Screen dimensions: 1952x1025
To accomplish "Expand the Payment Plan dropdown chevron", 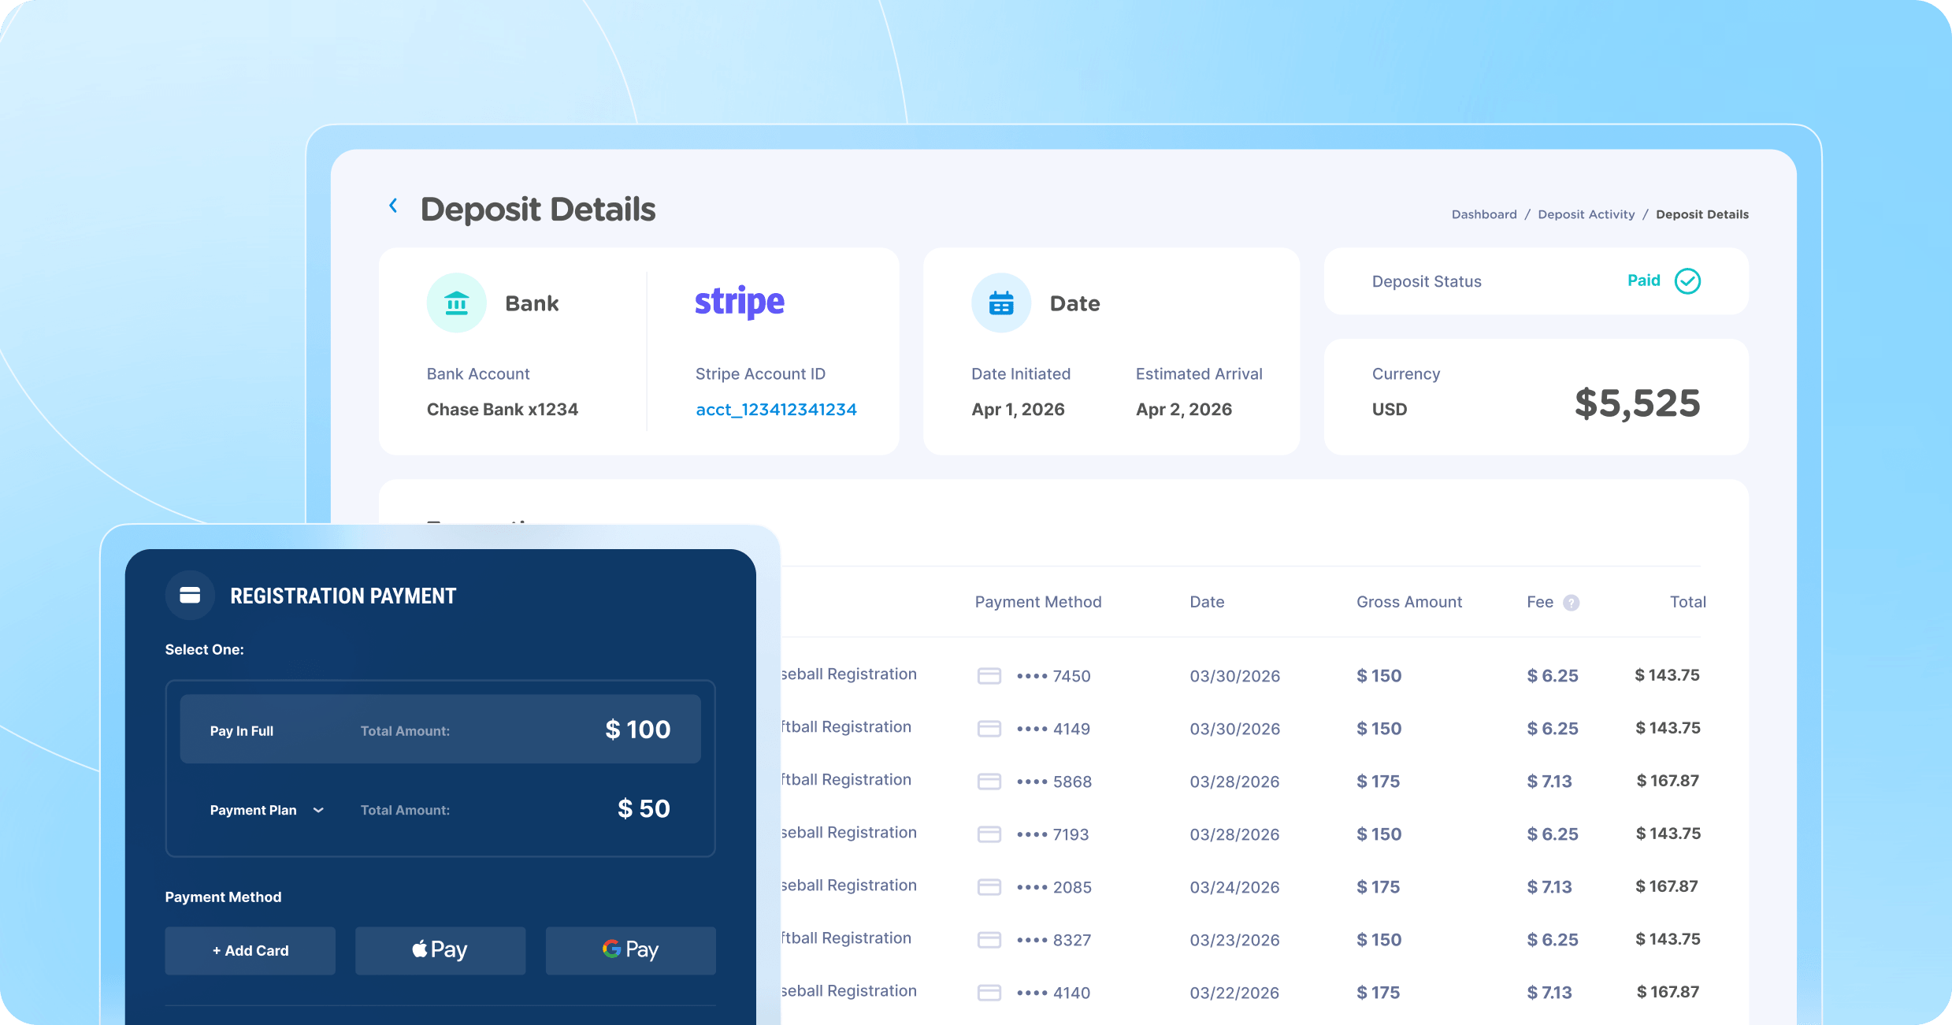I will point(318,810).
